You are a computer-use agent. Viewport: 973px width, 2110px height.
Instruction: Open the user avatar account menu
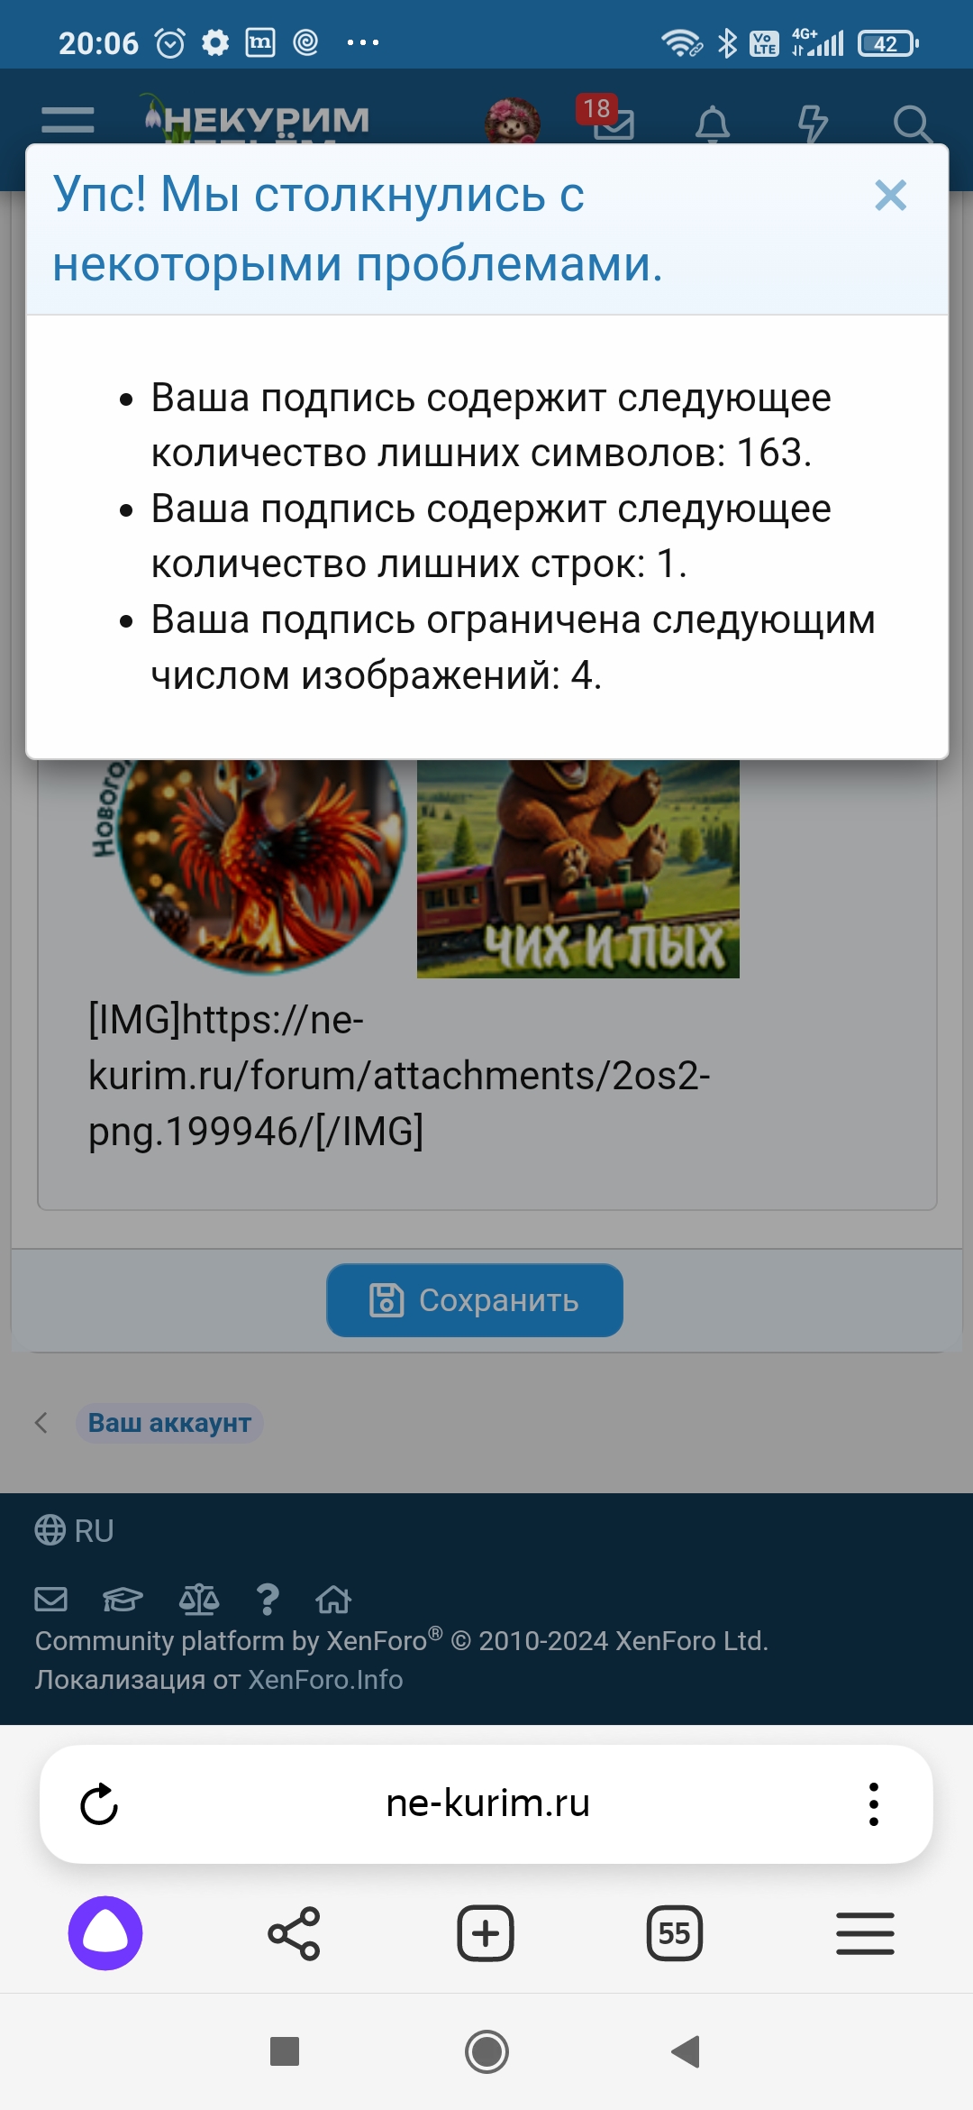(x=513, y=121)
